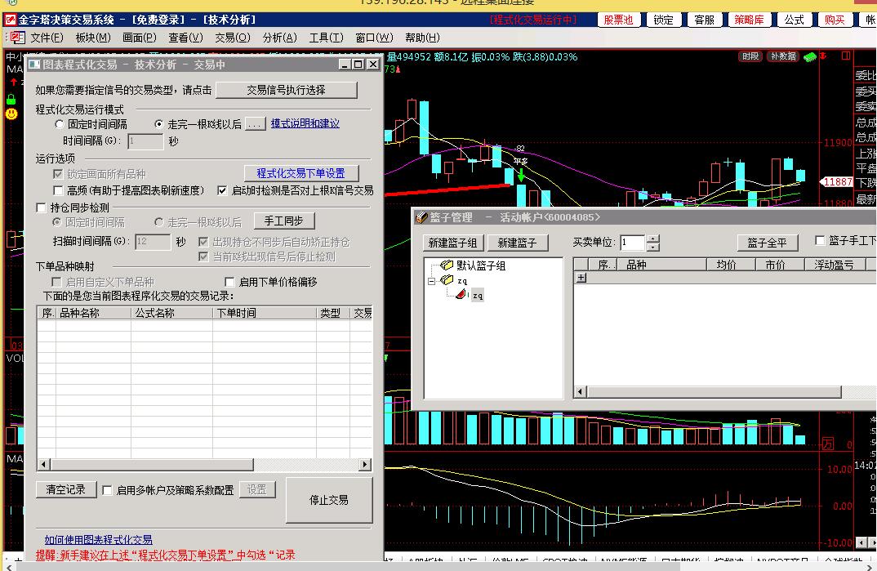877x571 pixels.
Task: Click the yellow smiley face icon
Action: 11,114
